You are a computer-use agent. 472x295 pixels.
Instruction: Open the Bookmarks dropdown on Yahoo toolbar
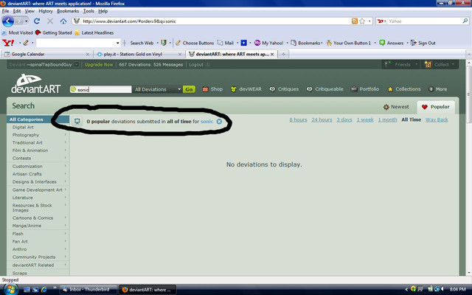pos(307,43)
